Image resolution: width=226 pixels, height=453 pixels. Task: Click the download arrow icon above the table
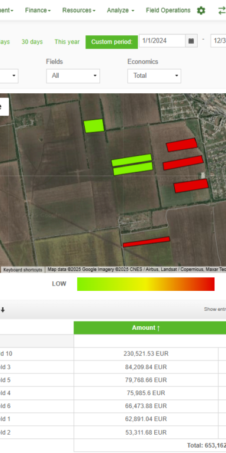tap(3, 310)
